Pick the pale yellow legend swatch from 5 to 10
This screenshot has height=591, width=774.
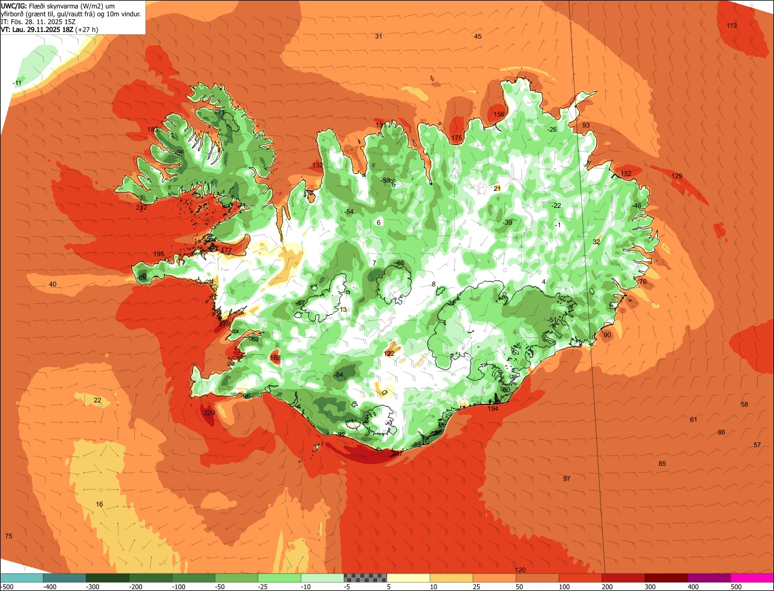tap(408, 578)
